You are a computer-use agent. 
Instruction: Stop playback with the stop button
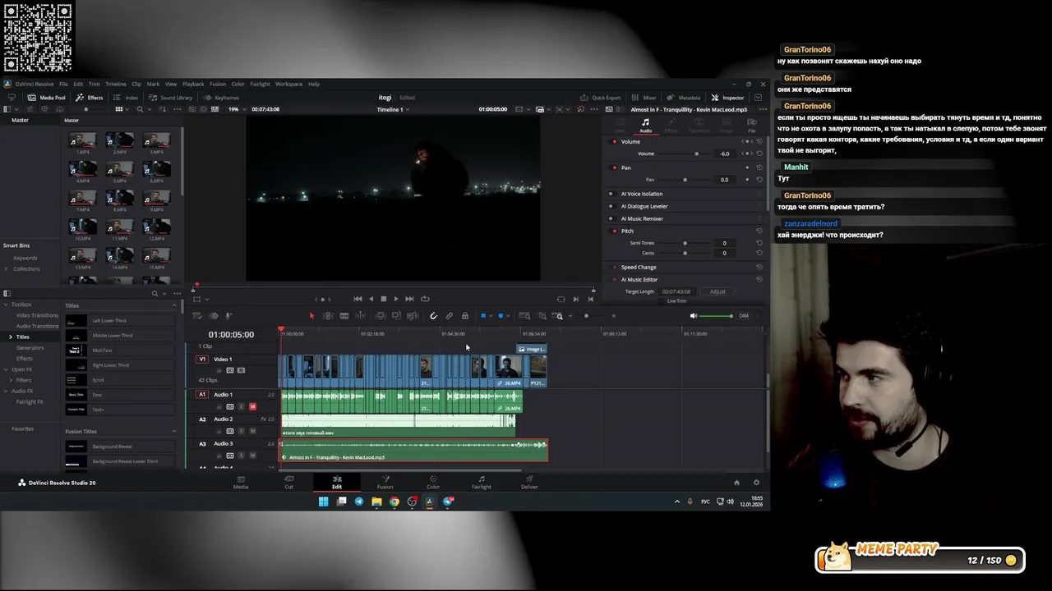pyautogui.click(x=383, y=299)
